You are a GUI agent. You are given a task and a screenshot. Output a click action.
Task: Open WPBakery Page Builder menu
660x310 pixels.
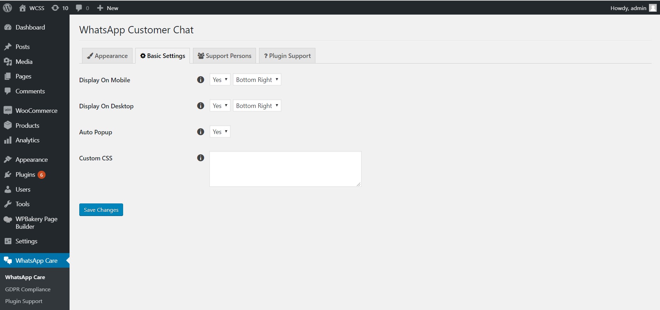(35, 223)
